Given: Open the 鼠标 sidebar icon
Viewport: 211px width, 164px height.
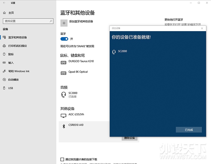Looking at the screenshot, I should tap(4, 54).
